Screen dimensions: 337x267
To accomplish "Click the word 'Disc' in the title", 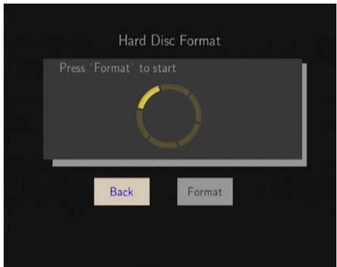I will pos(163,40).
